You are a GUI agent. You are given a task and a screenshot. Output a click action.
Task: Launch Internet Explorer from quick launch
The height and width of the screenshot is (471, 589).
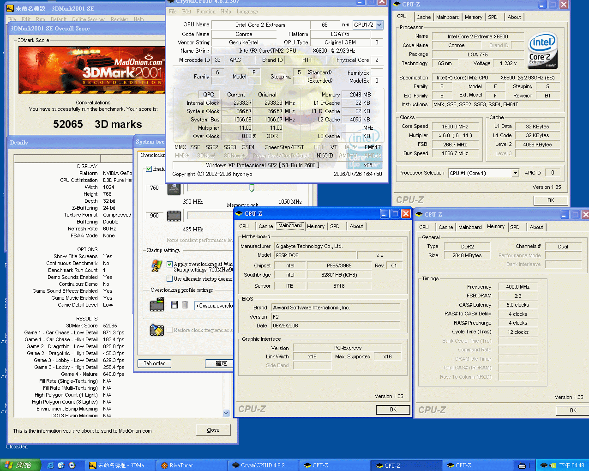(x=51, y=465)
